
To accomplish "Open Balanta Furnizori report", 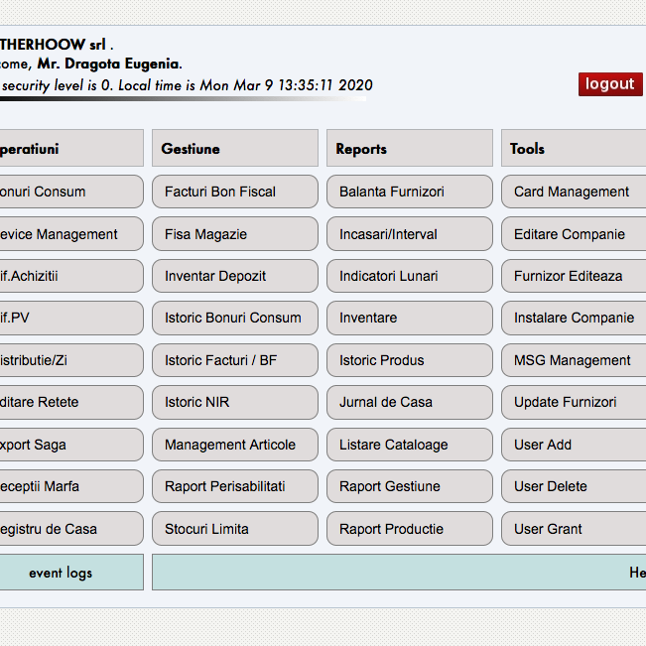I will pos(409,192).
